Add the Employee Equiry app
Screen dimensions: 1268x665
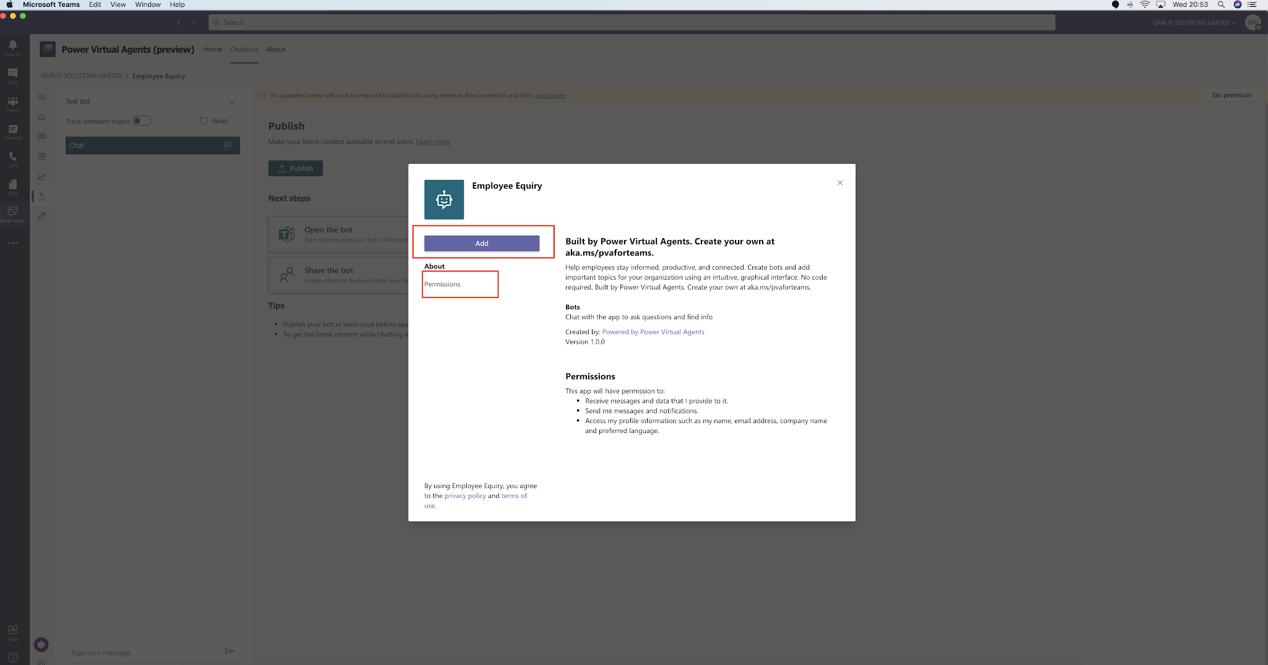click(482, 243)
